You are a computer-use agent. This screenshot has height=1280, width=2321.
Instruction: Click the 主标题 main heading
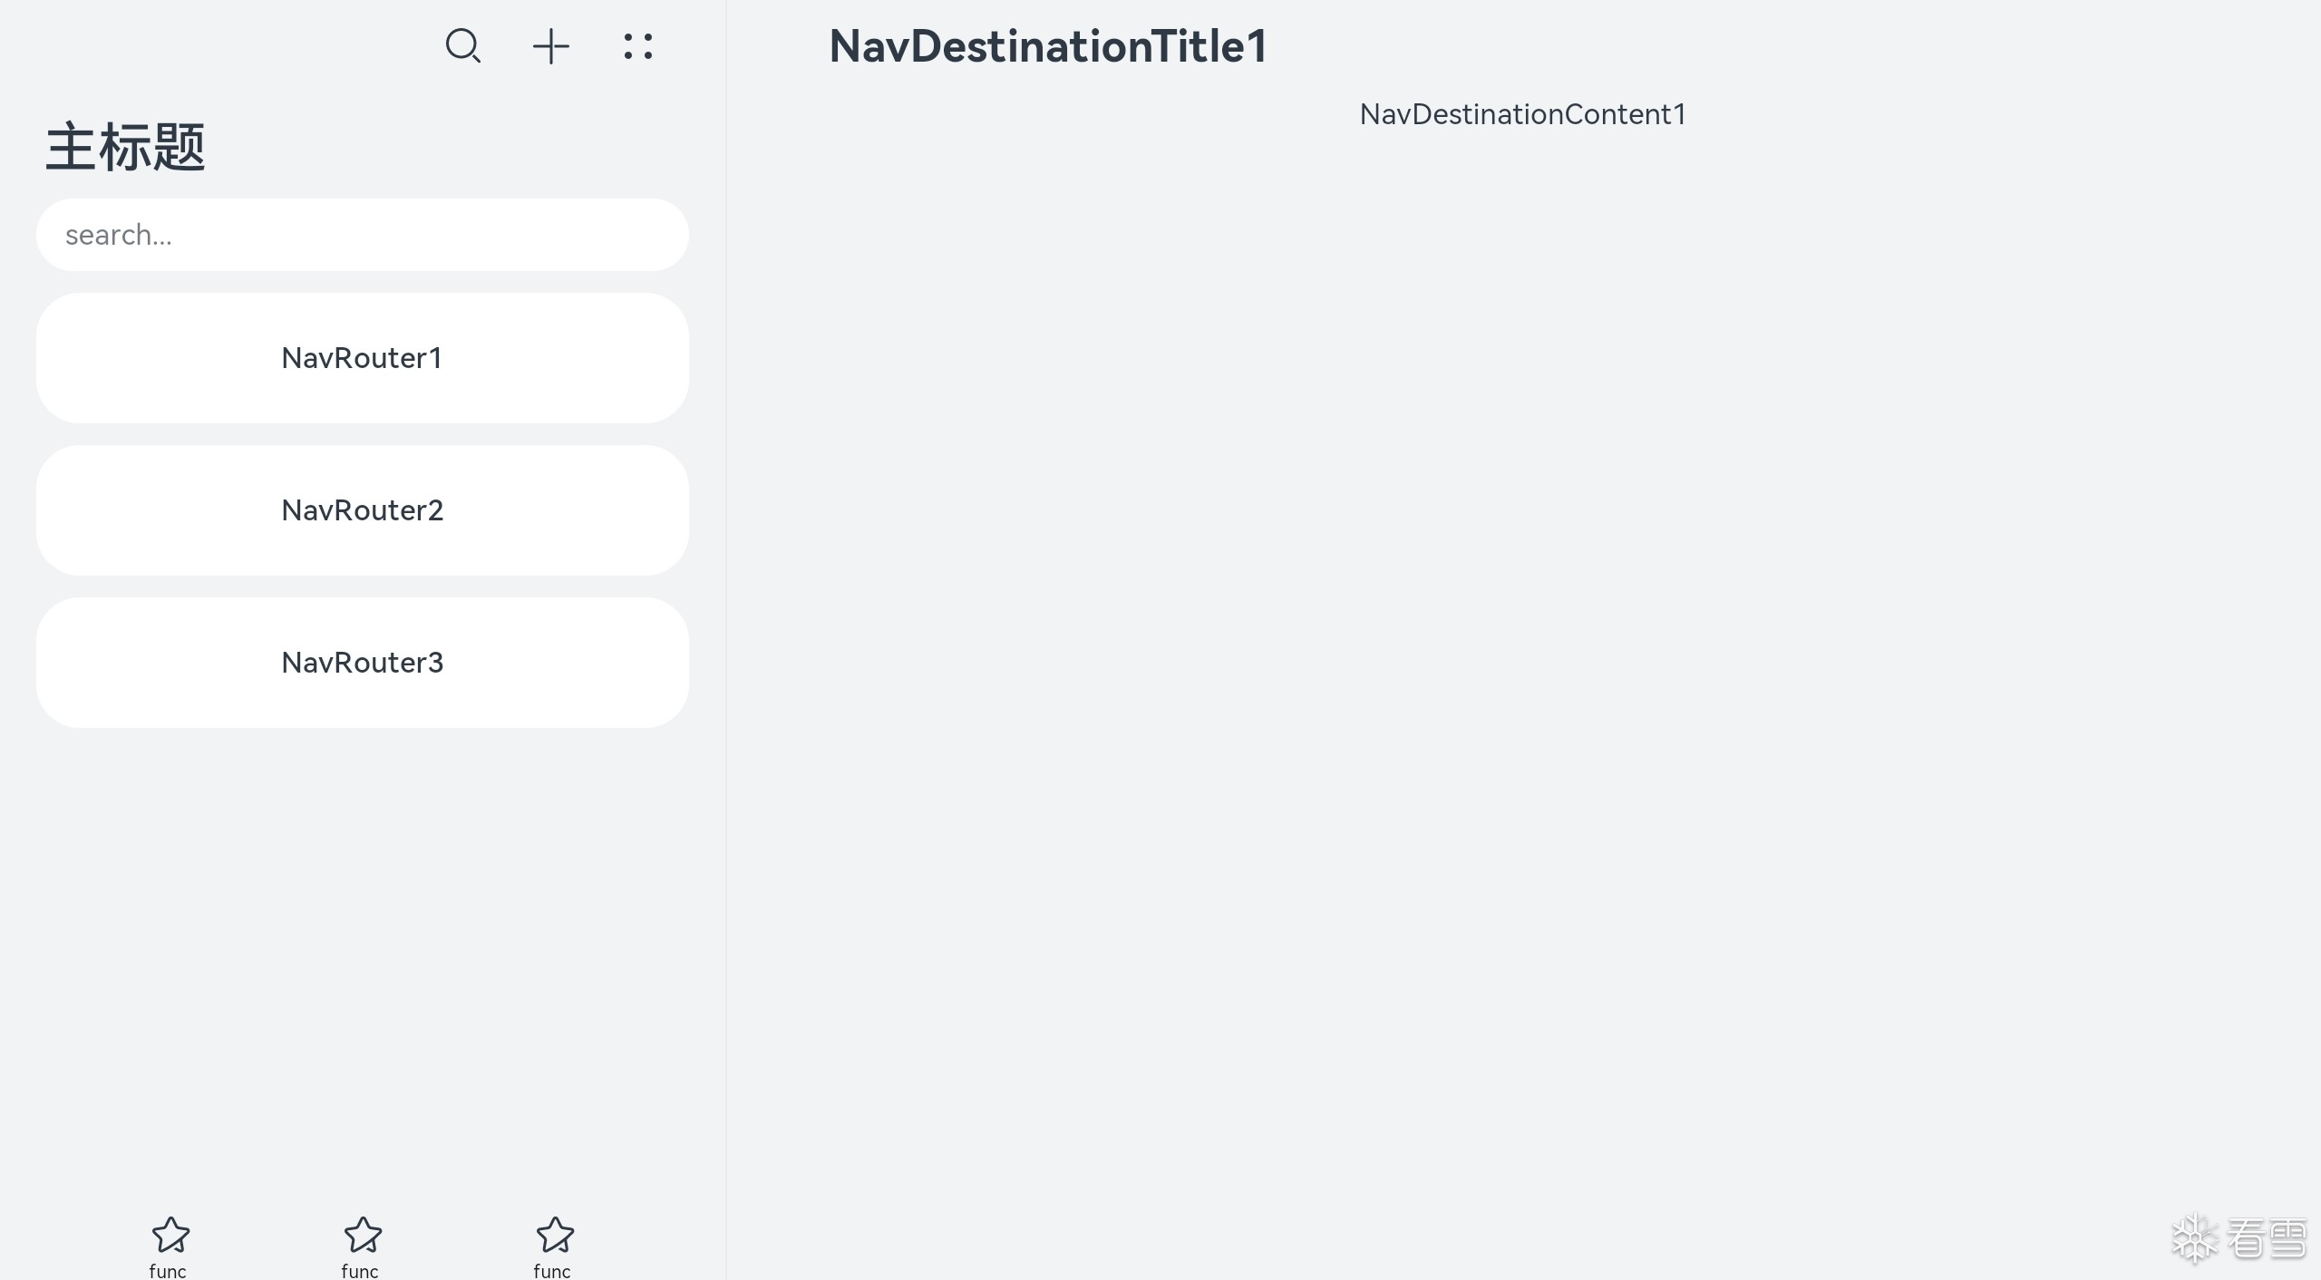[126, 148]
